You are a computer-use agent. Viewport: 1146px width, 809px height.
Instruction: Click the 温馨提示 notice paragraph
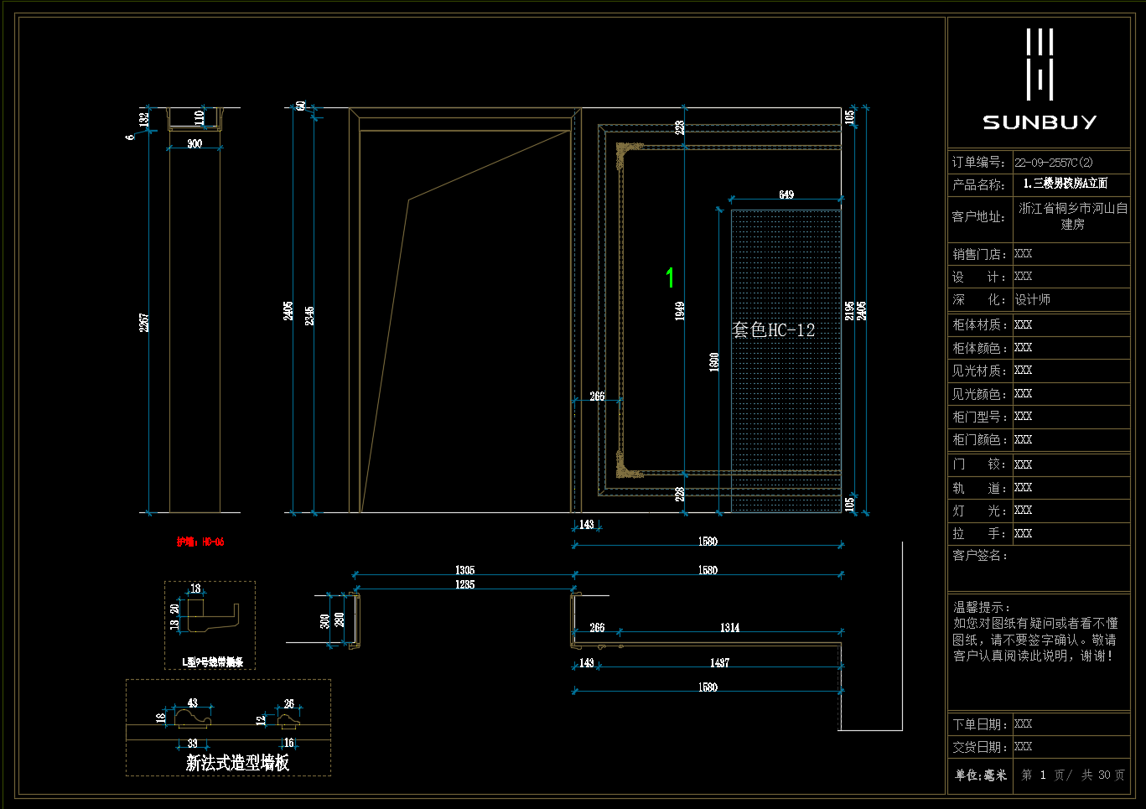1035,631
